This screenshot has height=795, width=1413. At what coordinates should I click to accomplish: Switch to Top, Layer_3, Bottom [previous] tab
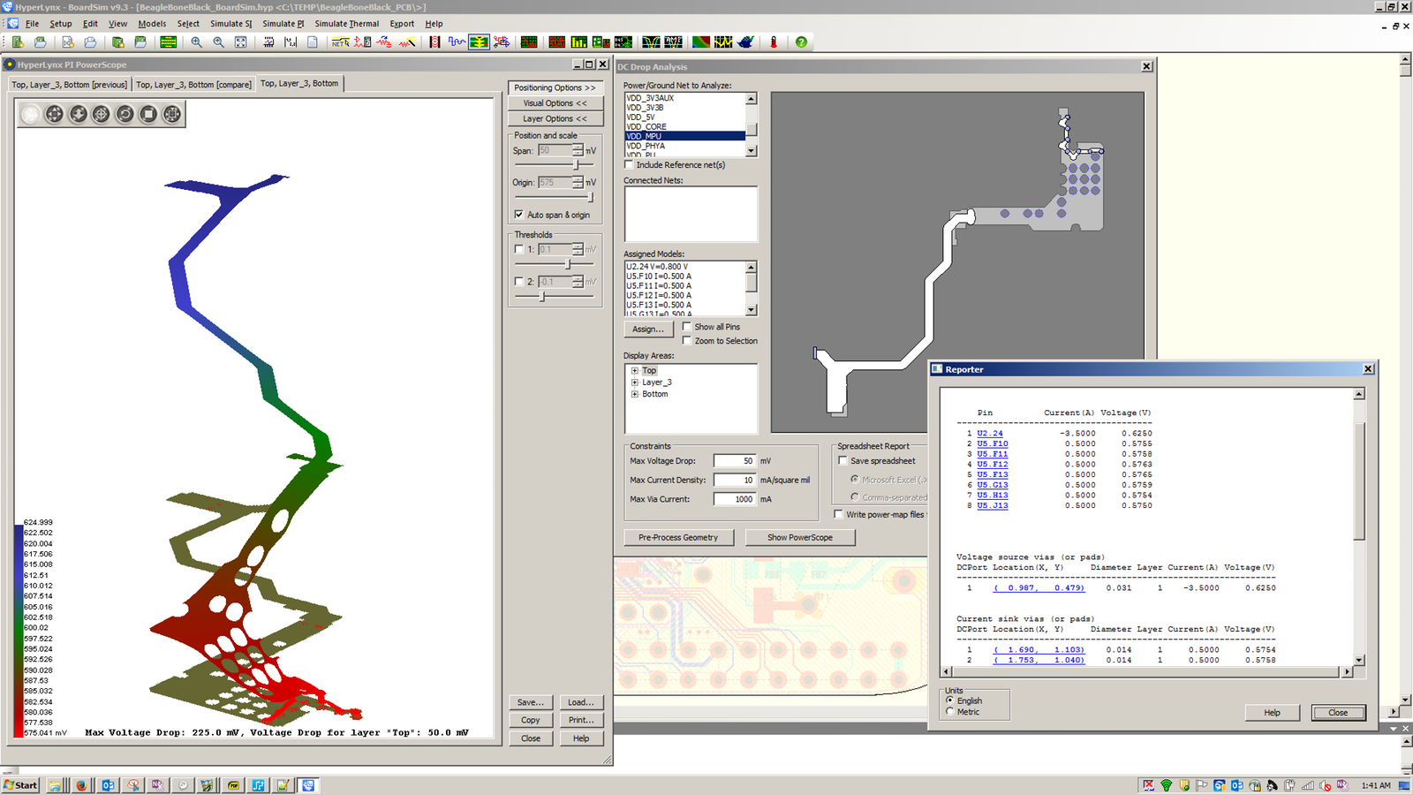tap(69, 85)
